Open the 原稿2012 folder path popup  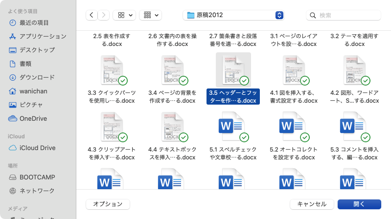[x=233, y=15]
